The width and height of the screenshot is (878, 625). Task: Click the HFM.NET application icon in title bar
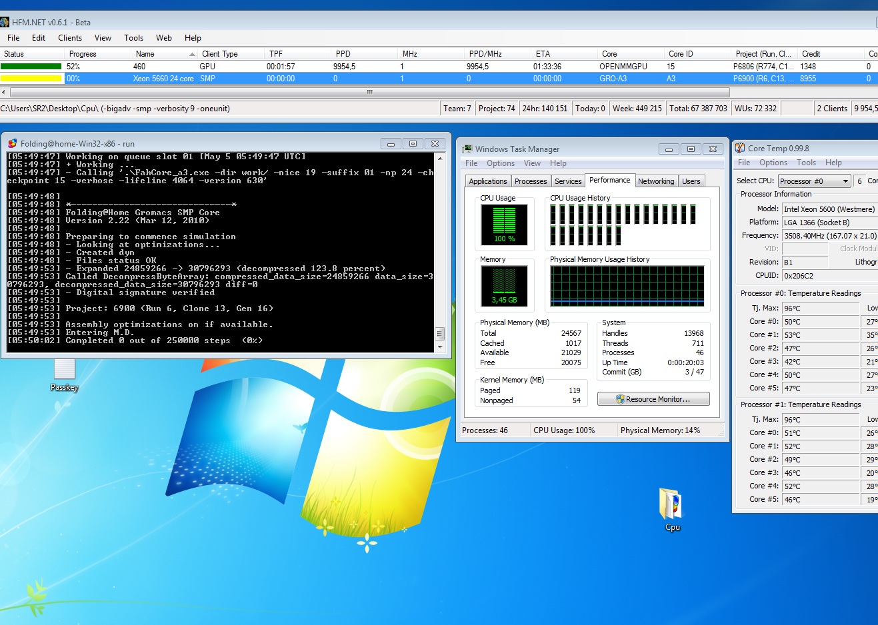coord(5,22)
